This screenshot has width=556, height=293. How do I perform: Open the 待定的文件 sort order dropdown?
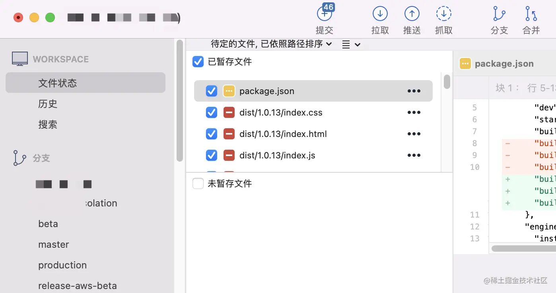271,44
